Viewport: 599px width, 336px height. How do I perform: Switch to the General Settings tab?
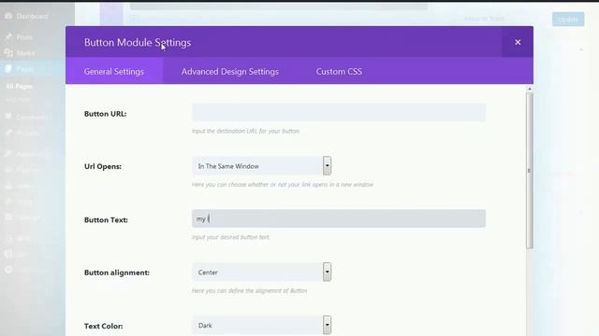(x=114, y=71)
